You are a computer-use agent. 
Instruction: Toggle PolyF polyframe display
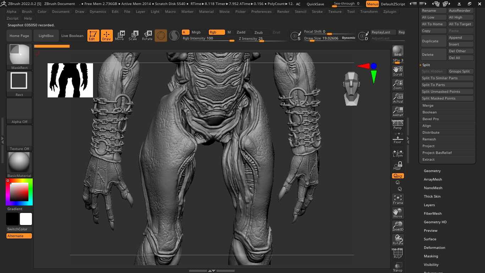pos(398,253)
